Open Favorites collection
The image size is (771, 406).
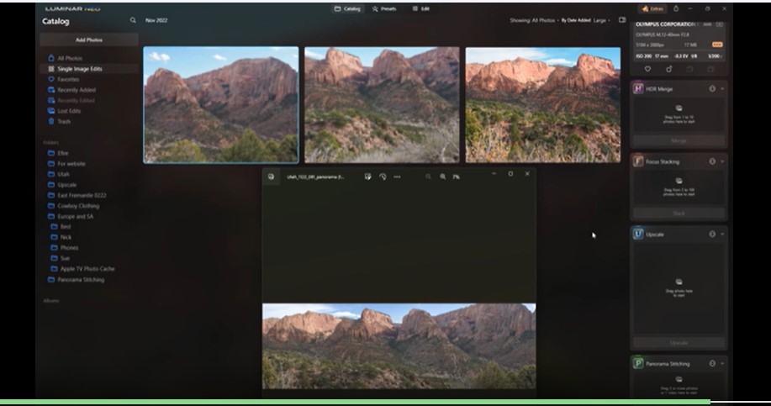coord(68,79)
